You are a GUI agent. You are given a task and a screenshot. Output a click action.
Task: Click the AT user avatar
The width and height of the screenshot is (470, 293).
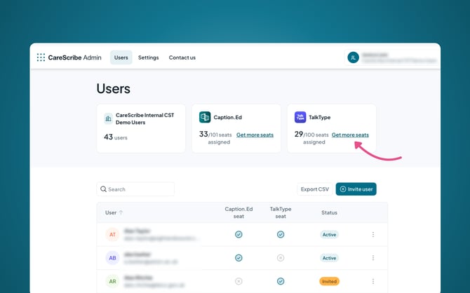(112, 234)
